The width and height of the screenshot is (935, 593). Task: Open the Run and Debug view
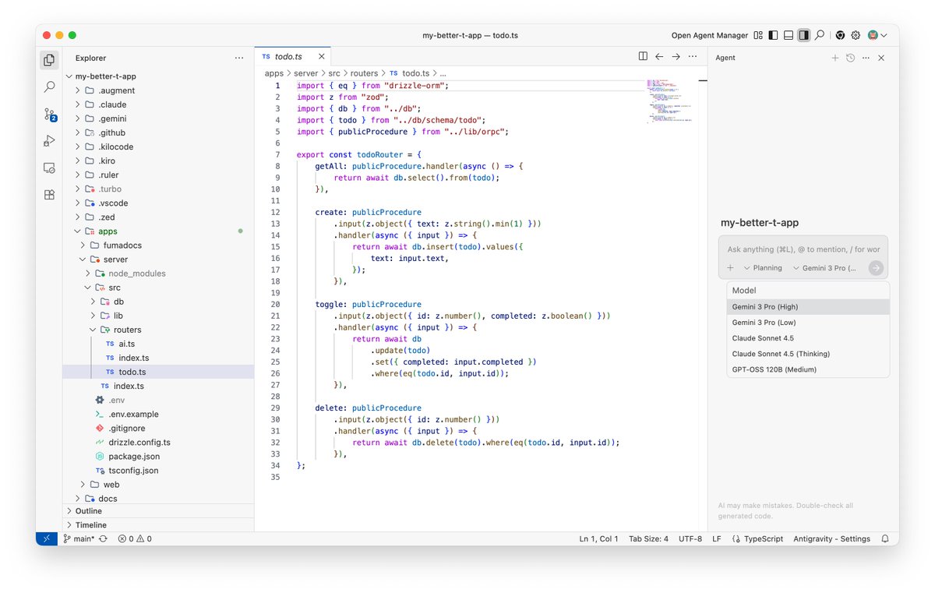pyautogui.click(x=49, y=141)
